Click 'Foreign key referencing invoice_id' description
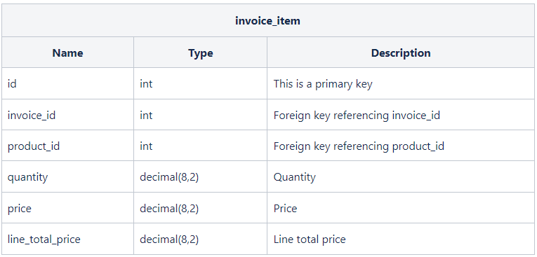Screen dimensions: 537x257 coord(357,115)
